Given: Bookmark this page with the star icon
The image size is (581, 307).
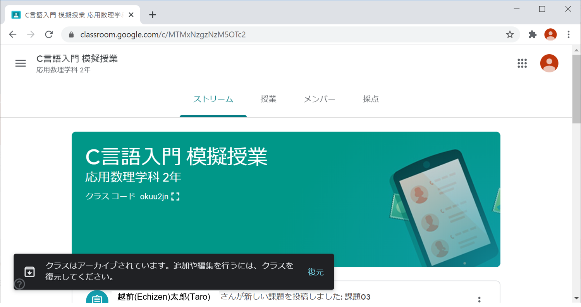Looking at the screenshot, I should [x=510, y=35].
